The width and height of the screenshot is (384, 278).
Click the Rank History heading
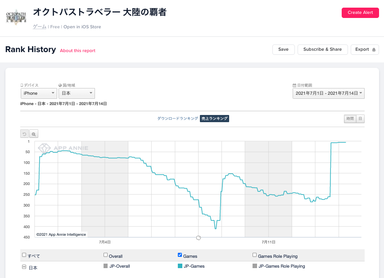[31, 49]
